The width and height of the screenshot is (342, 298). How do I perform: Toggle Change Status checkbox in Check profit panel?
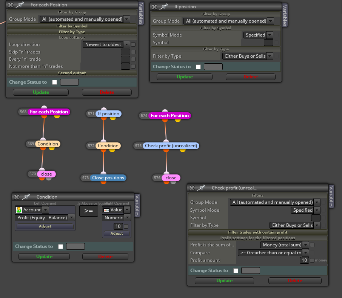tap(236, 270)
